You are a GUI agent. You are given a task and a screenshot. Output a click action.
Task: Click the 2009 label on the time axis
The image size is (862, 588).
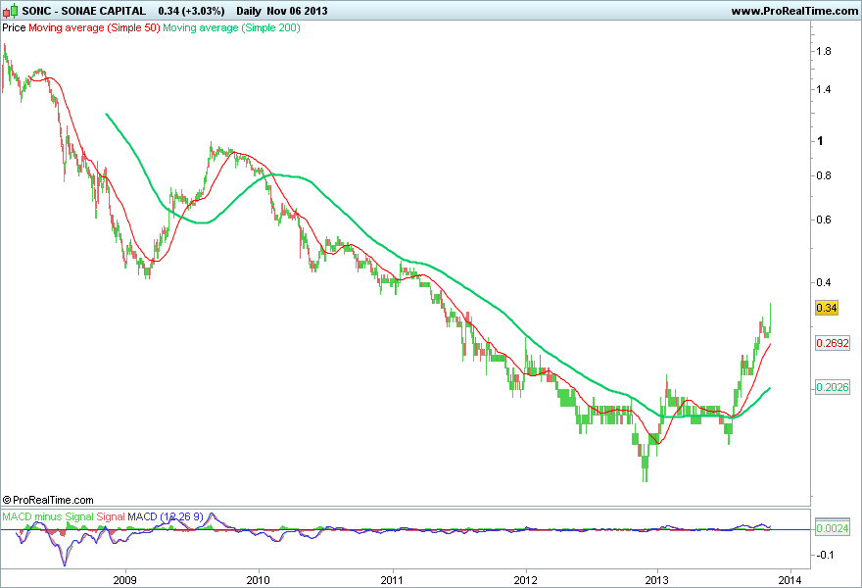124,580
